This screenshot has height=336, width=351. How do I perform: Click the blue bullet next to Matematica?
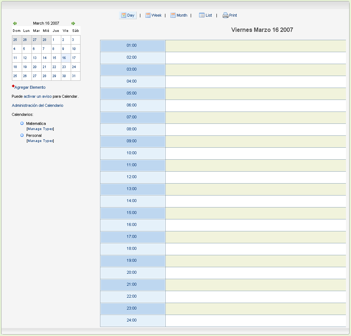(x=22, y=123)
